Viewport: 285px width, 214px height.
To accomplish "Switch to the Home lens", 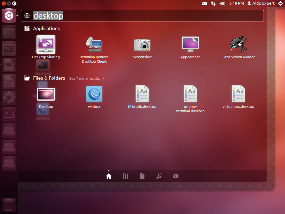I will [109, 176].
